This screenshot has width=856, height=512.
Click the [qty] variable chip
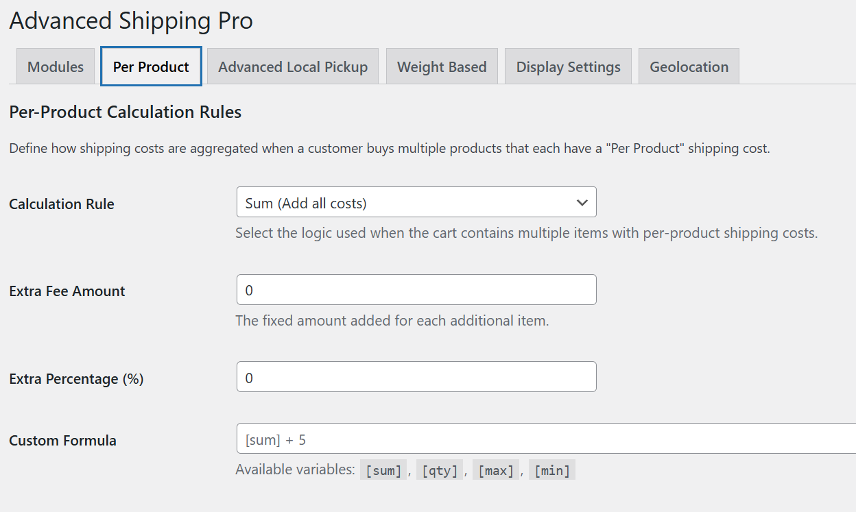click(440, 470)
